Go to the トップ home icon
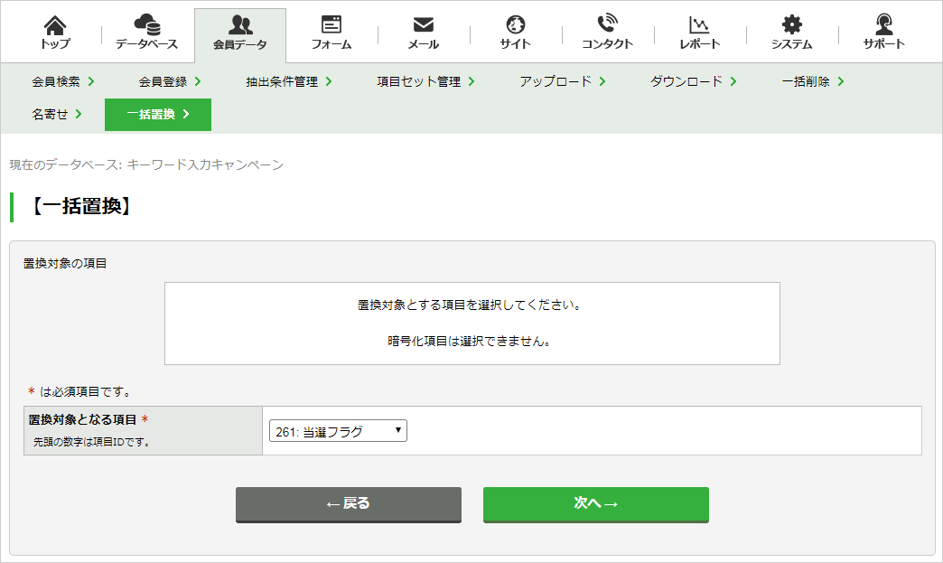Viewport: 943px width, 563px height. coord(55,24)
